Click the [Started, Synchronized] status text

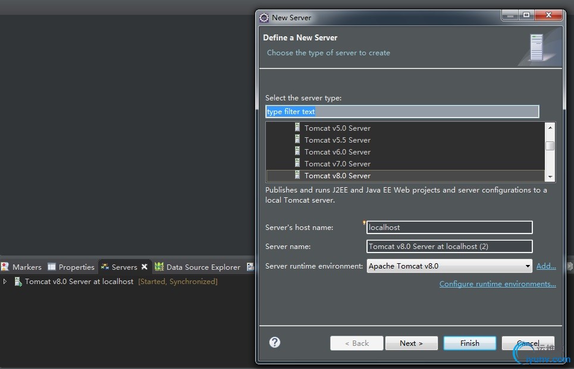point(178,281)
